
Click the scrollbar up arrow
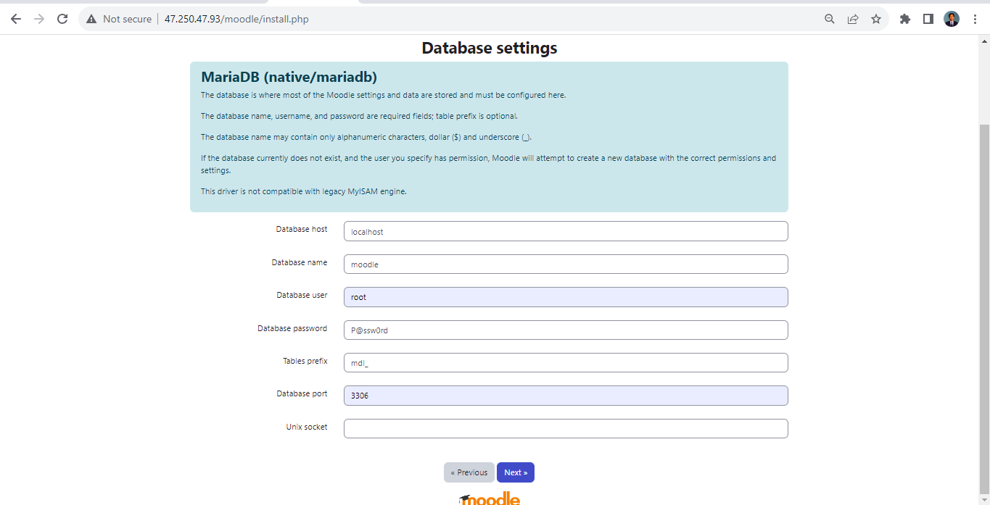(x=984, y=41)
